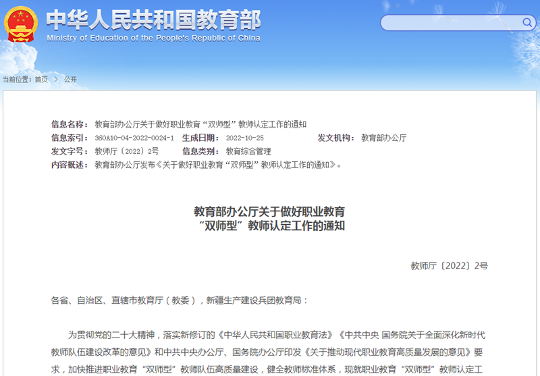
Task: Click the 信息类别 field label
Action: (x=200, y=151)
